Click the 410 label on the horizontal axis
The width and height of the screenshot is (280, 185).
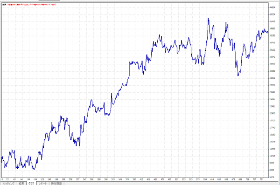(x=141, y=179)
